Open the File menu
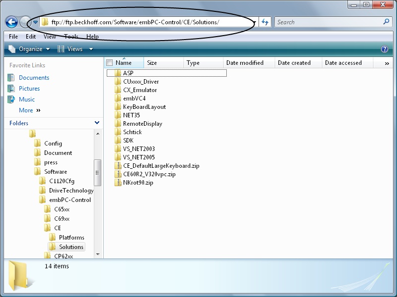 click(13, 37)
